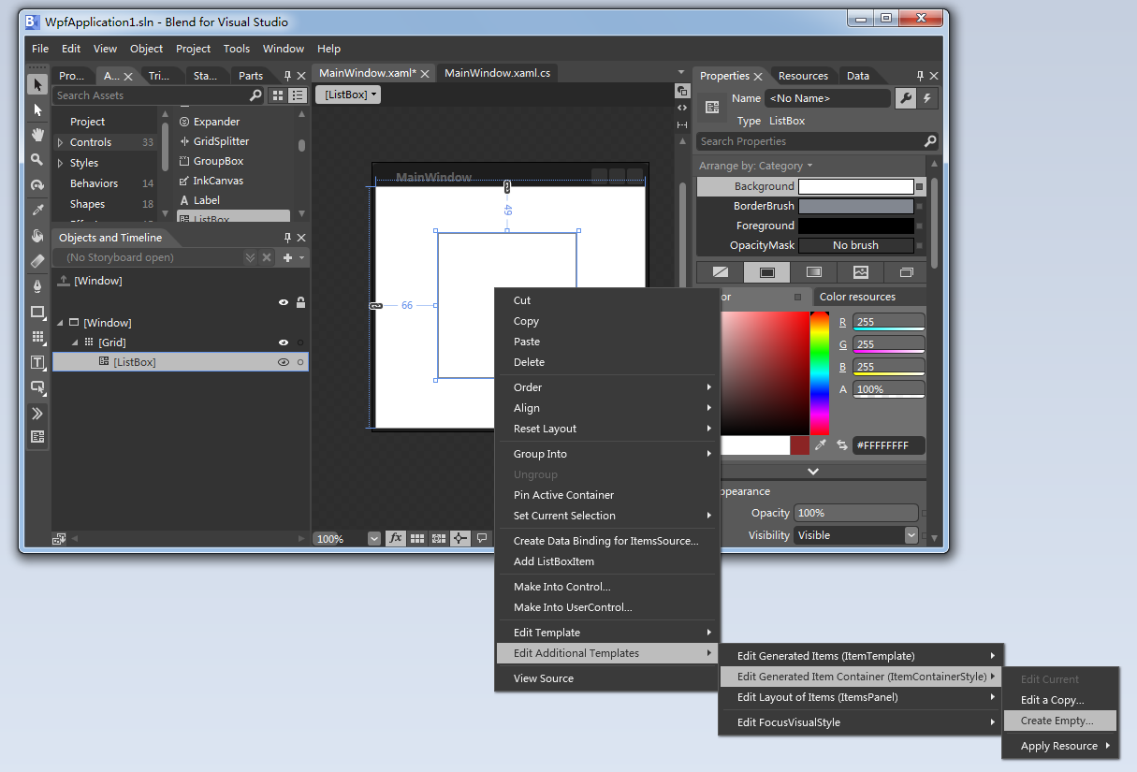Toggle the show-all eye in timeline header
This screenshot has height=772, width=1137.
pos(284,302)
